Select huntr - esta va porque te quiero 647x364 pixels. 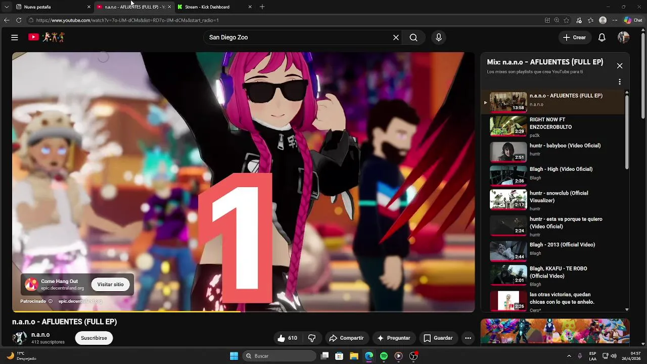coord(553,226)
